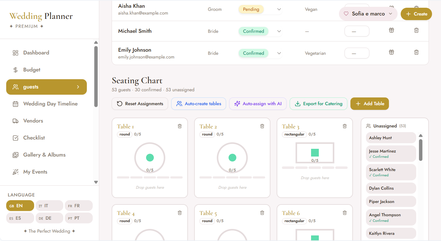Switch language to Italian (IT)
Image resolution: width=441 pixels, height=241 pixels.
(x=49, y=206)
